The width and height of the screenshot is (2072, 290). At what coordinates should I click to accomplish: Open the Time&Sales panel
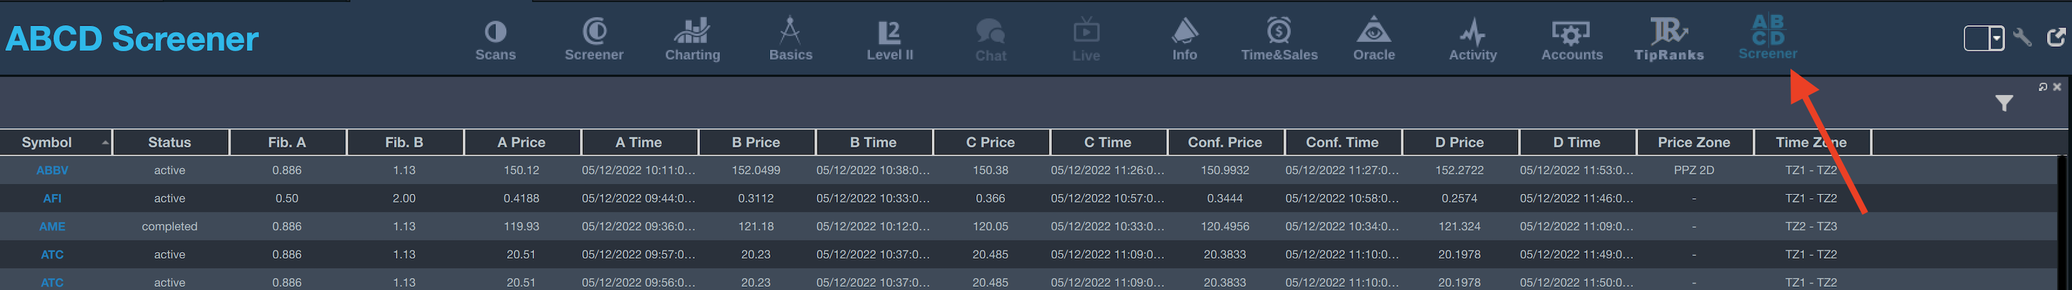coord(1279,40)
